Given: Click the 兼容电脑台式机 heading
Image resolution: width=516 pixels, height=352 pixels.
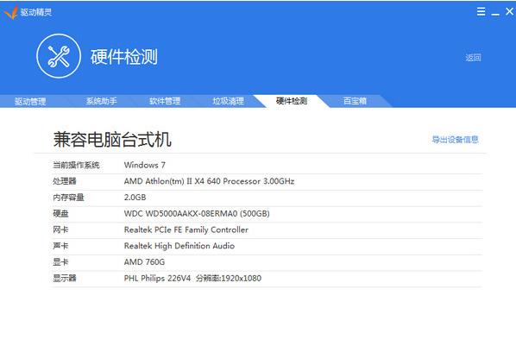Looking at the screenshot, I should pyautogui.click(x=112, y=140).
